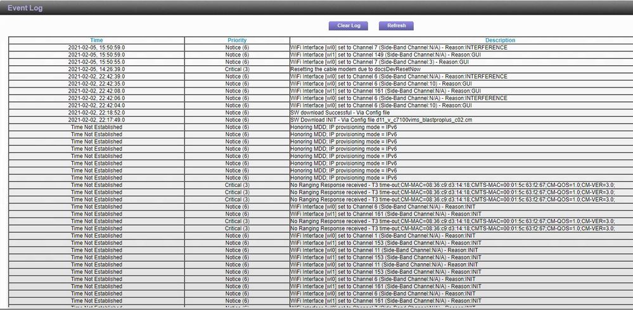Select the Time column header

96,41
